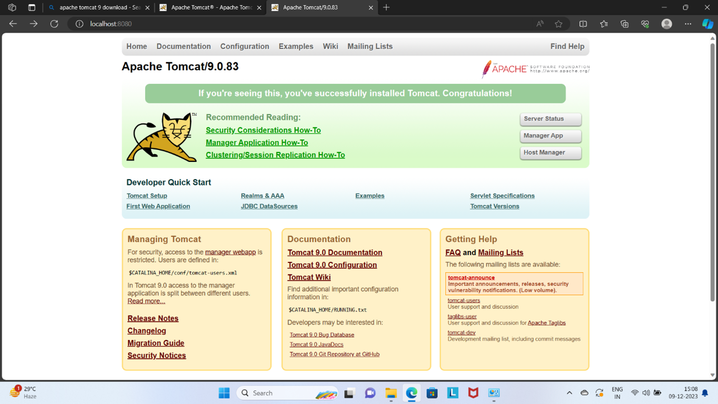The height and width of the screenshot is (404, 718).
Task: Click the browser refresh icon
Action: coord(54,24)
